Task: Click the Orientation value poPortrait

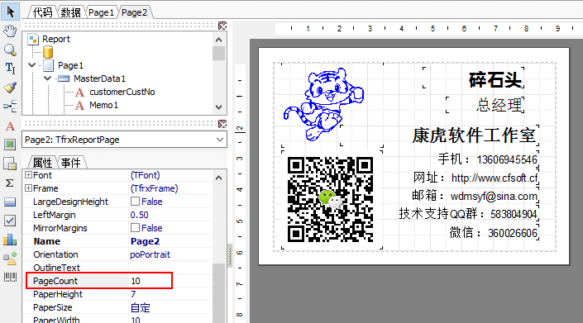Action: 150,254
